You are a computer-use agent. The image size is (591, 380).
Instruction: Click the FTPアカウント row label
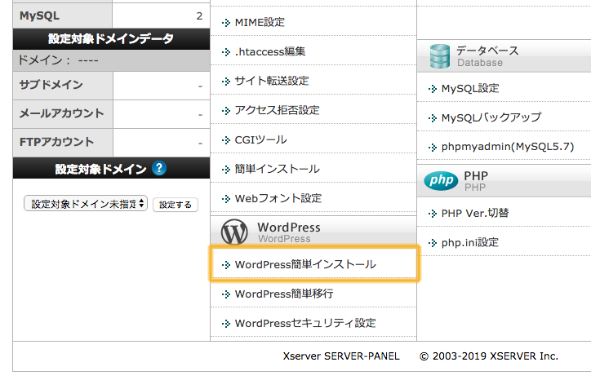(56, 142)
